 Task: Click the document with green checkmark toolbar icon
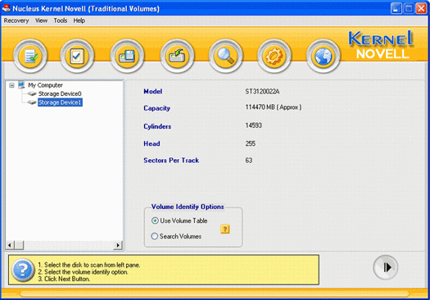pos(30,56)
